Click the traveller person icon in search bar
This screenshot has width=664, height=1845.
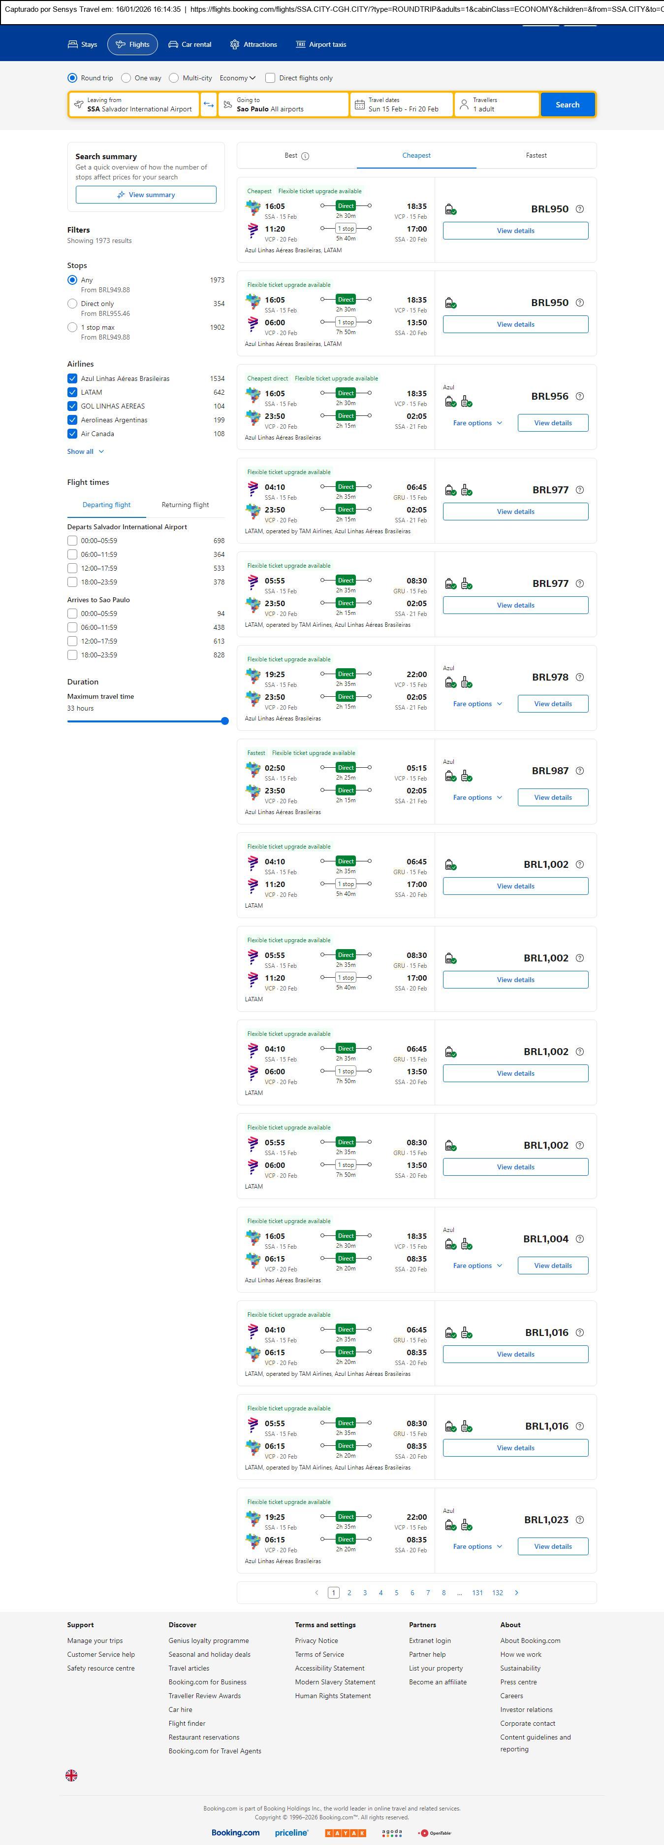coord(464,104)
